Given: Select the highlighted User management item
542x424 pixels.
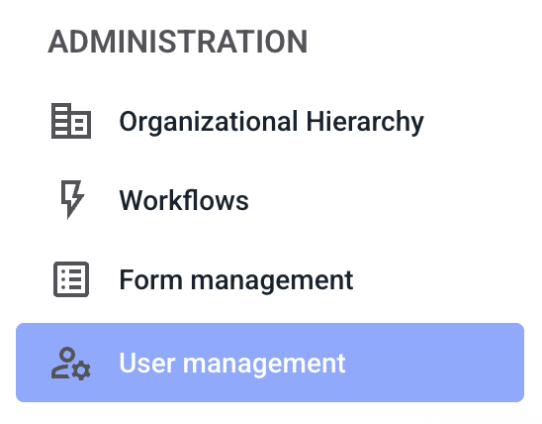Looking at the screenshot, I should pos(270,363).
